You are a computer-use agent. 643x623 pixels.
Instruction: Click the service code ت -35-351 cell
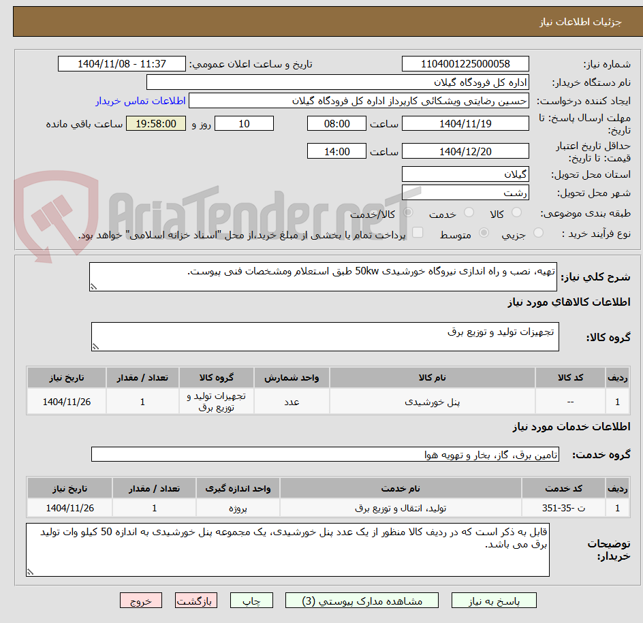pyautogui.click(x=564, y=508)
